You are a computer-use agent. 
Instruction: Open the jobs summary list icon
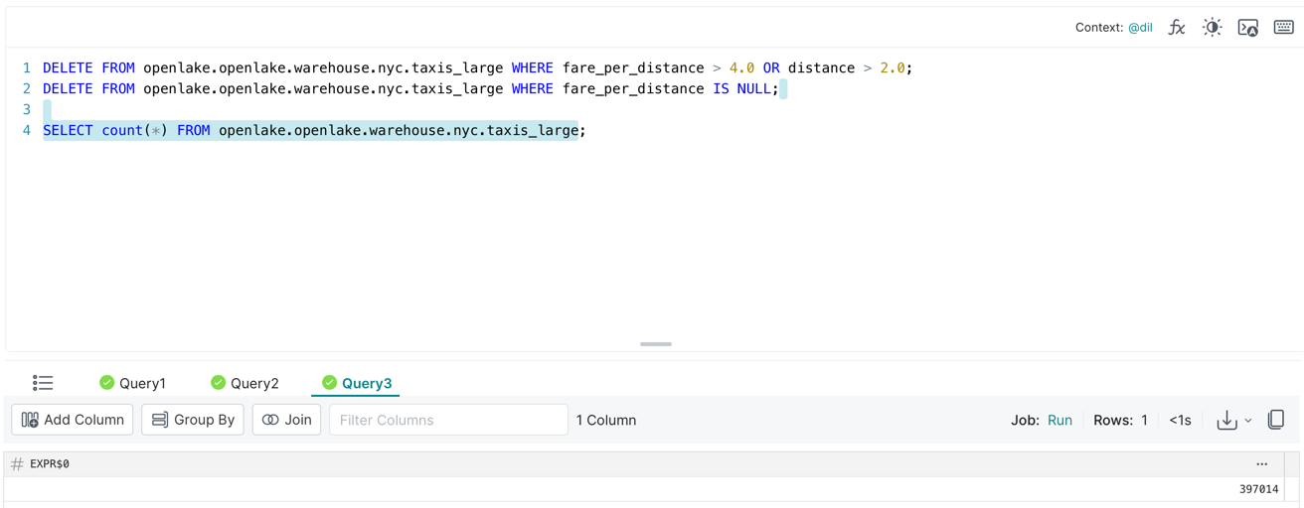(x=43, y=383)
